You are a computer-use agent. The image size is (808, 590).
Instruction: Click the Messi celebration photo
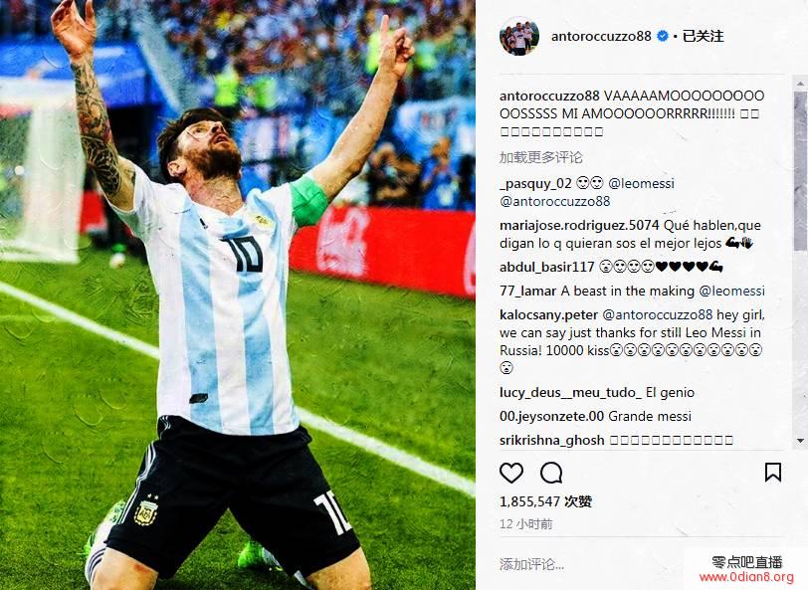pyautogui.click(x=238, y=295)
